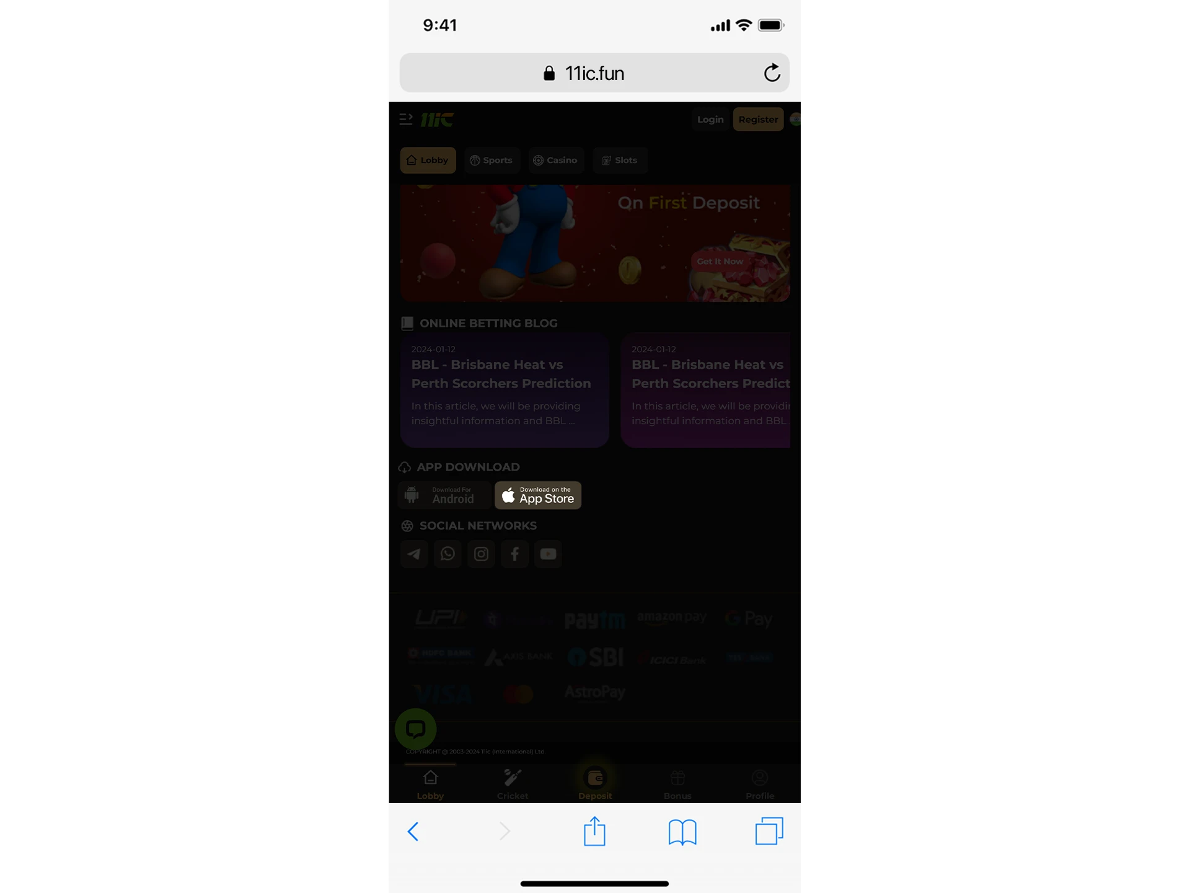Toggle the Deposit bottom nav item
Screen dimensions: 1190x893
595,783
